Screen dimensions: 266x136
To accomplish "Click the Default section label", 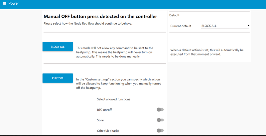I will pos(174,15).
